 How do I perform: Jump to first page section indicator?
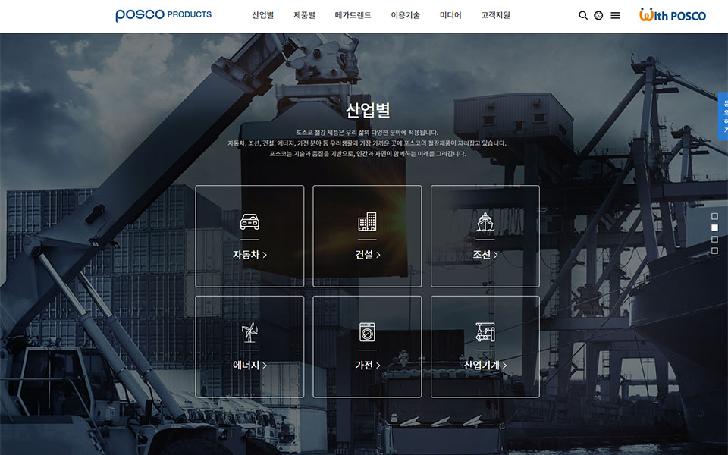point(714,216)
